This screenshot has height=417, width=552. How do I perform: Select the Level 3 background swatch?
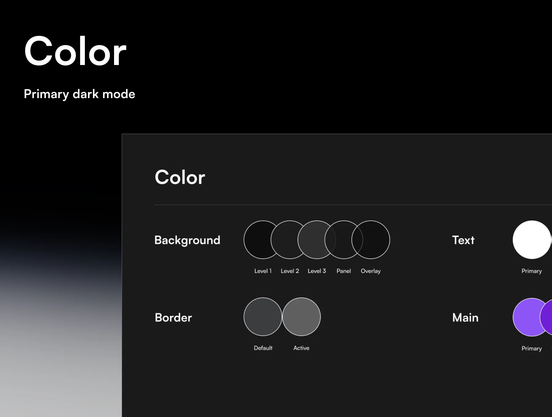pos(312,240)
